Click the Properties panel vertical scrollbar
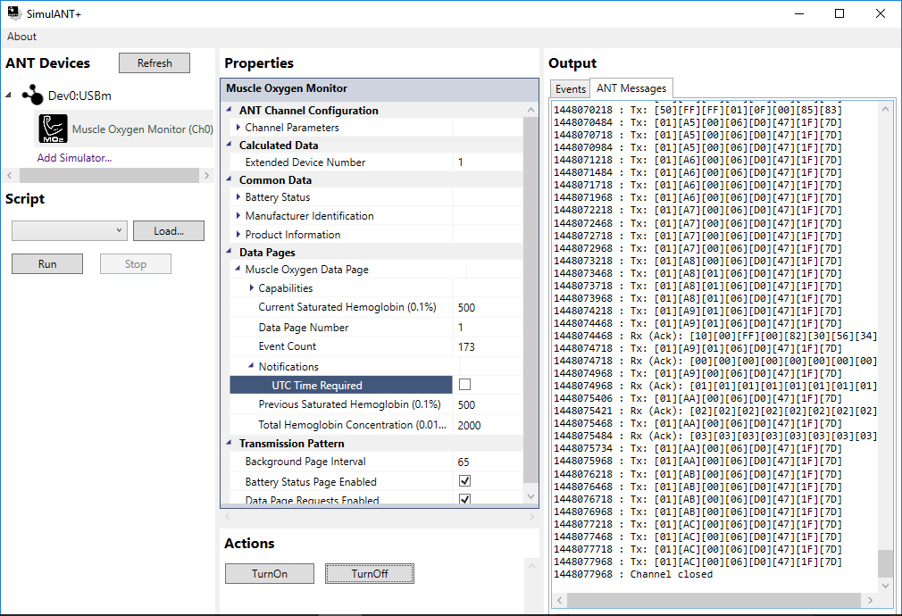This screenshot has height=616, width=902. click(x=530, y=299)
